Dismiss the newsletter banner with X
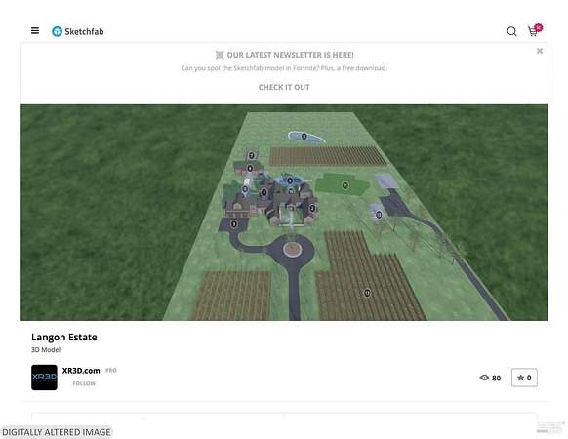 [540, 51]
